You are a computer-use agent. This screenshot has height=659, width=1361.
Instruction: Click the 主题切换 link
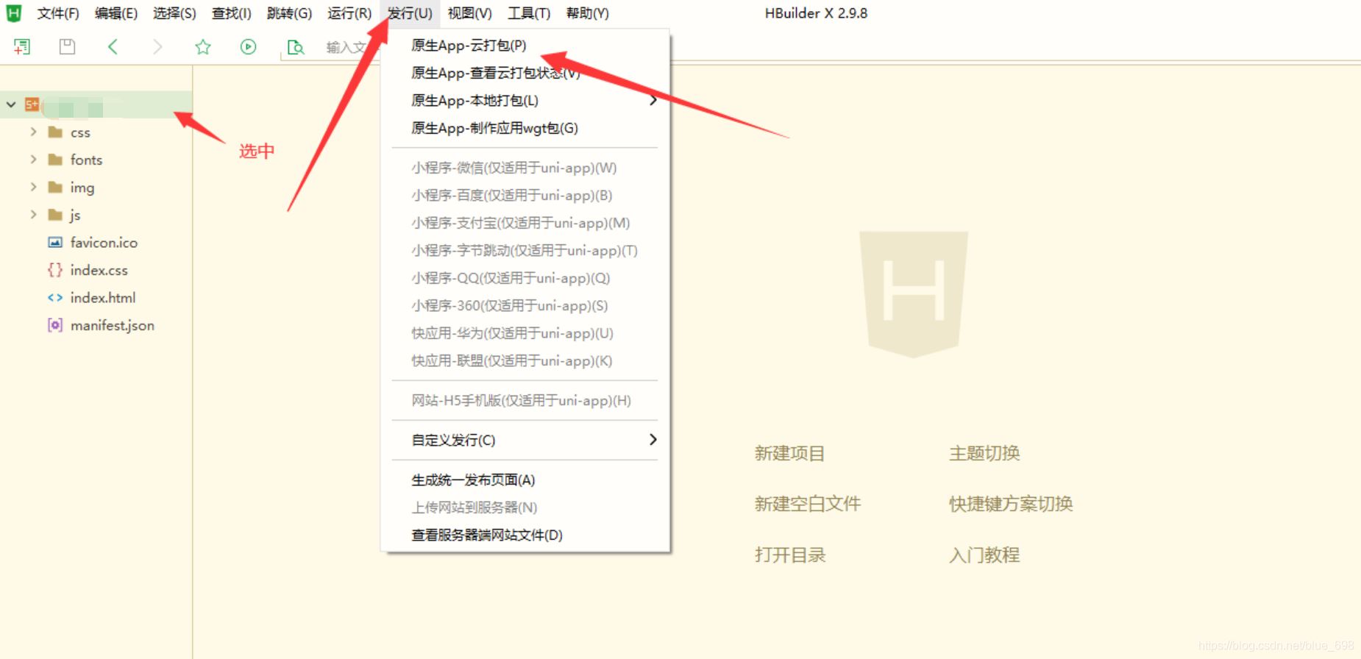pos(984,453)
